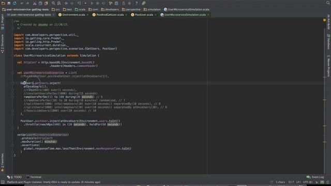This screenshot has width=331, height=186.
Task: Click the Synchronize toolbar icon
Action: 14,3
